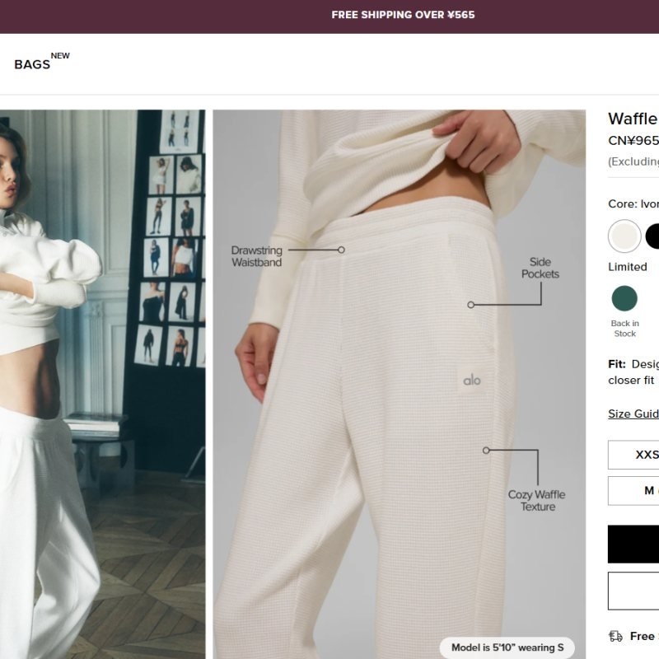Select the Ivory color swatch
Viewport: 659px width, 659px height.
(624, 236)
